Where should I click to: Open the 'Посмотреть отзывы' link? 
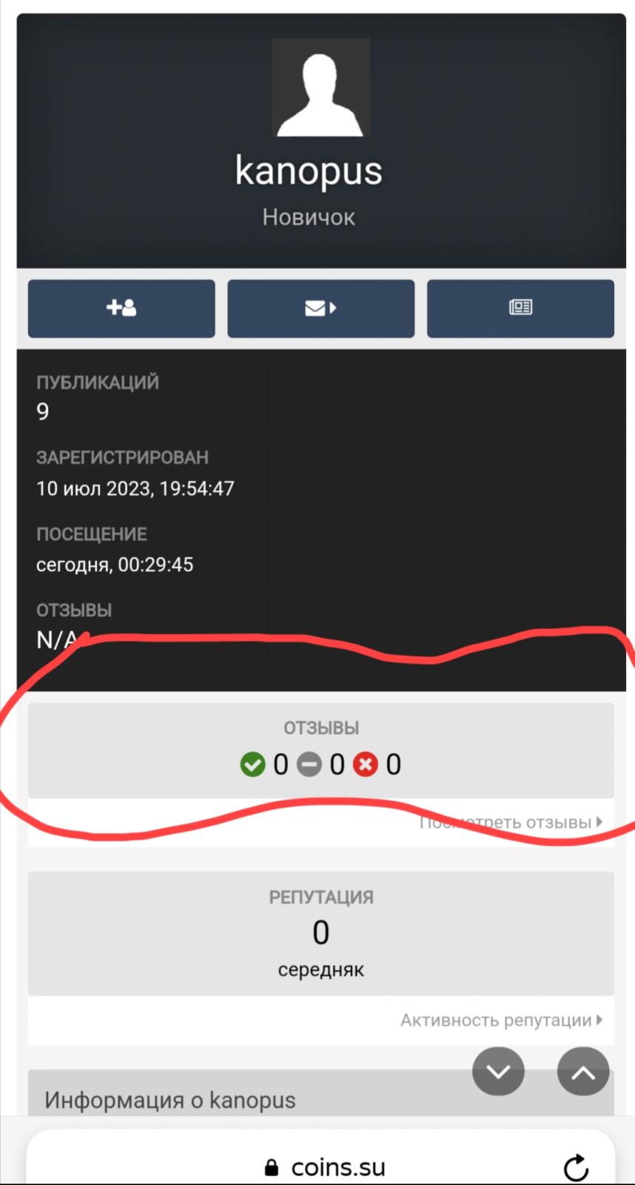tap(511, 822)
